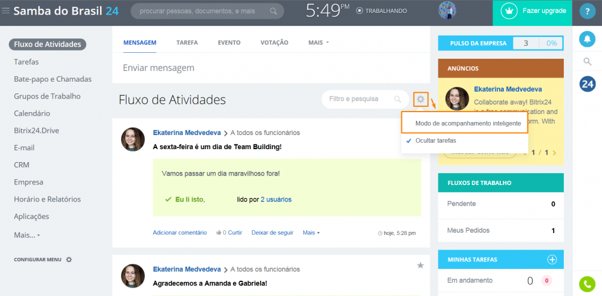Click the right sidebar search magnifier
This screenshot has width=602, height=296.
tap(587, 61)
